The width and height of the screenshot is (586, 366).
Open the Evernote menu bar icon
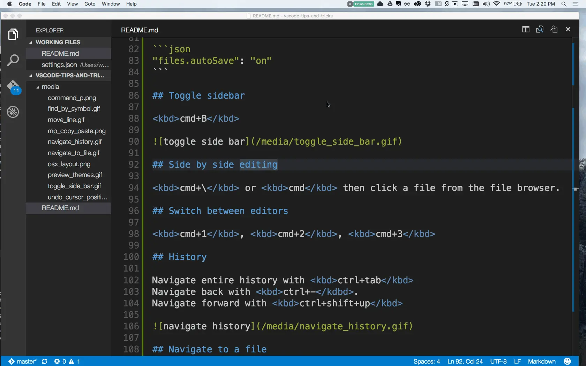coord(398,4)
